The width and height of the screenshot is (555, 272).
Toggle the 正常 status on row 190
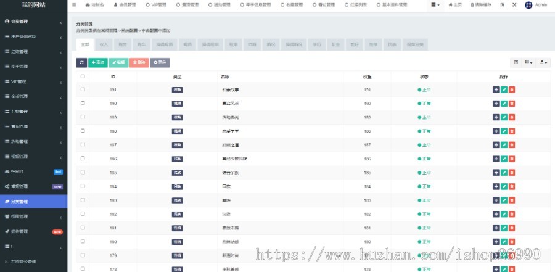424,104
